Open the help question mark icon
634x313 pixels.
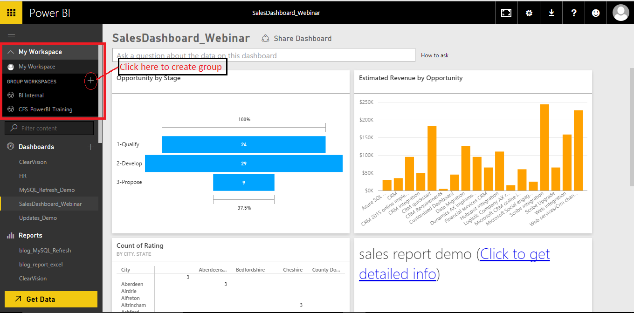[x=574, y=13]
